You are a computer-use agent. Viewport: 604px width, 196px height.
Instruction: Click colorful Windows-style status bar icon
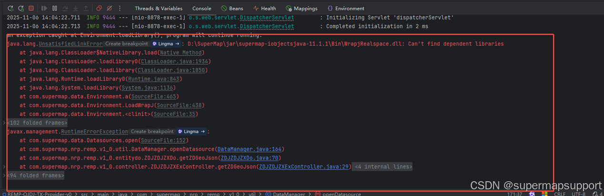pos(544,194)
